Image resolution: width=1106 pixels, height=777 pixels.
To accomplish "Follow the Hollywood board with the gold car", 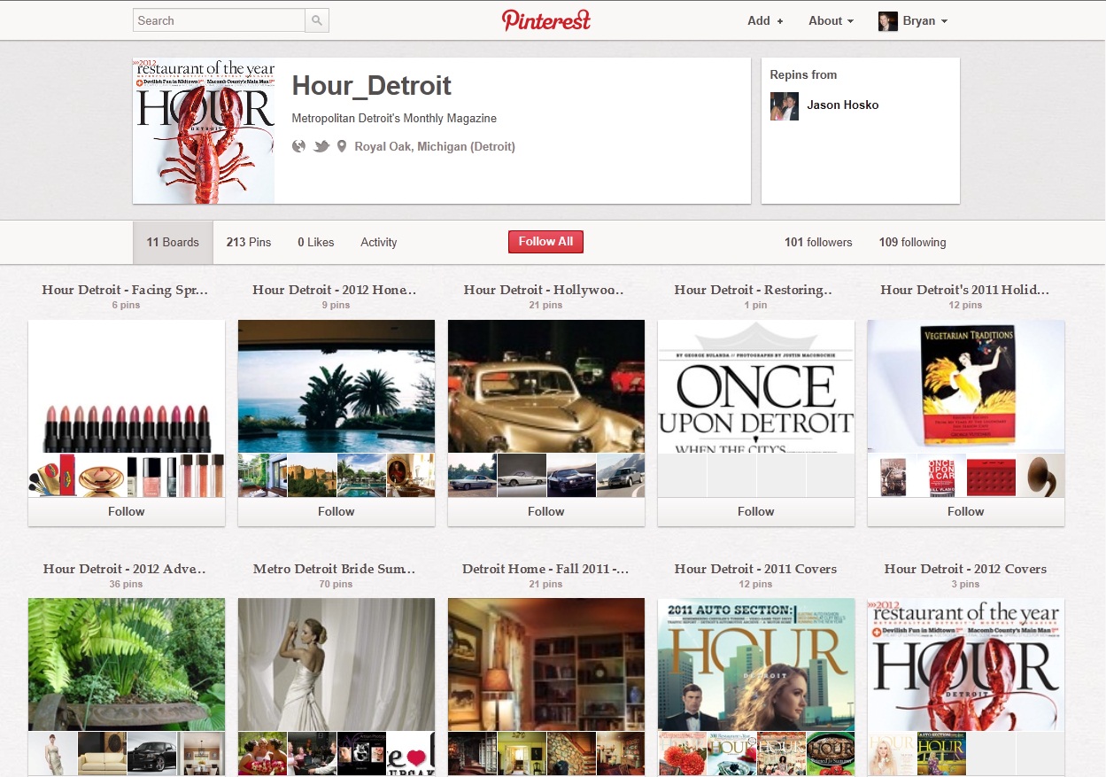I will [x=546, y=511].
